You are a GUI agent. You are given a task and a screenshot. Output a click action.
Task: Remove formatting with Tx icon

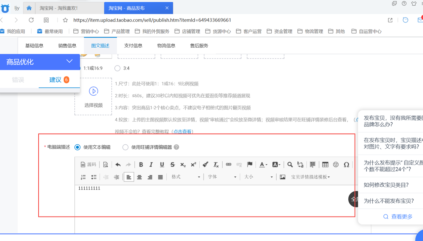point(216,165)
